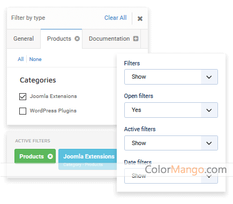Viewport: 233px width, 204px height.
Task: Open the Open filters dropdown
Action: tap(171, 110)
